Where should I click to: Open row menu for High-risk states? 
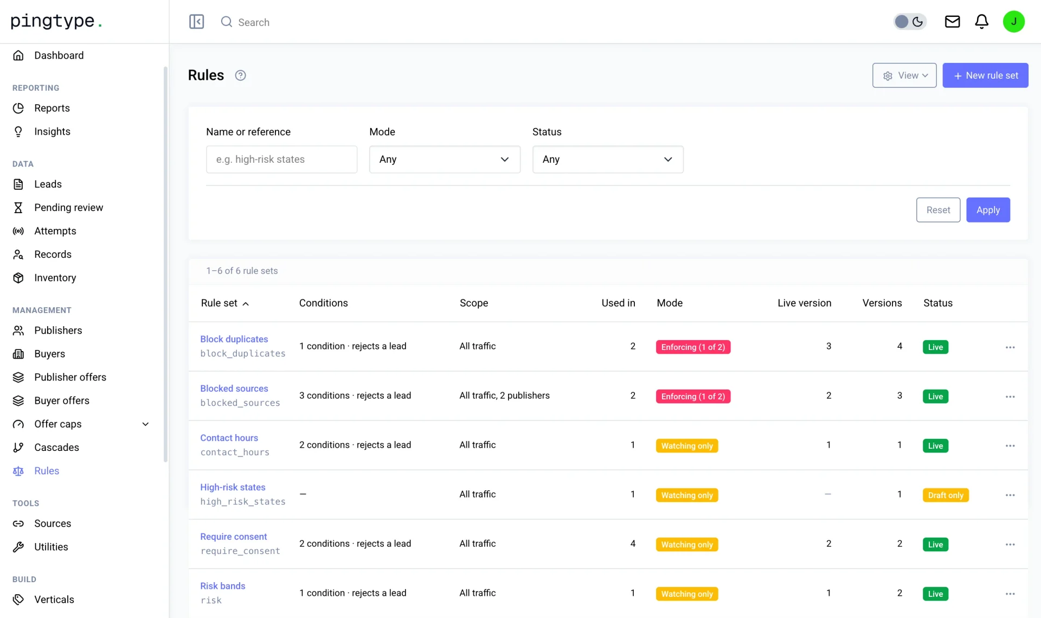tap(1010, 495)
